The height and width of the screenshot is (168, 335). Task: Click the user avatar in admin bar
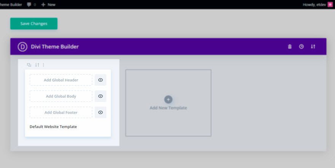point(330,5)
